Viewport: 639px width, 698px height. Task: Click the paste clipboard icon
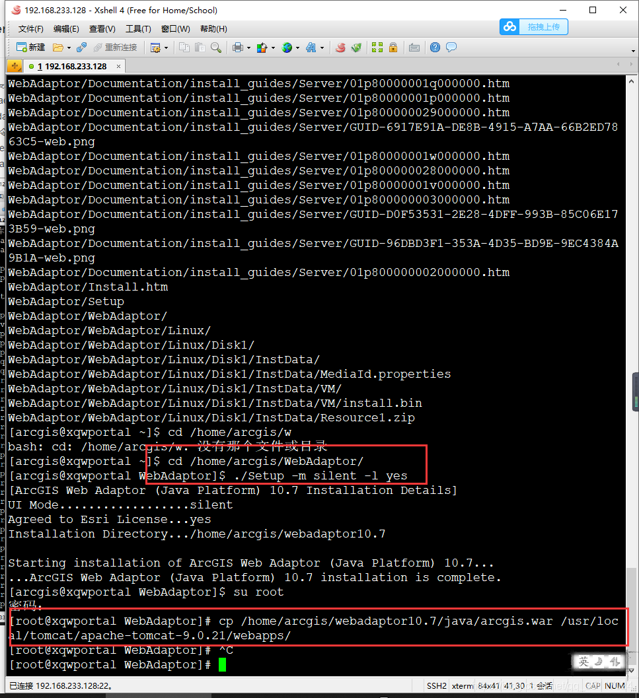[200, 47]
